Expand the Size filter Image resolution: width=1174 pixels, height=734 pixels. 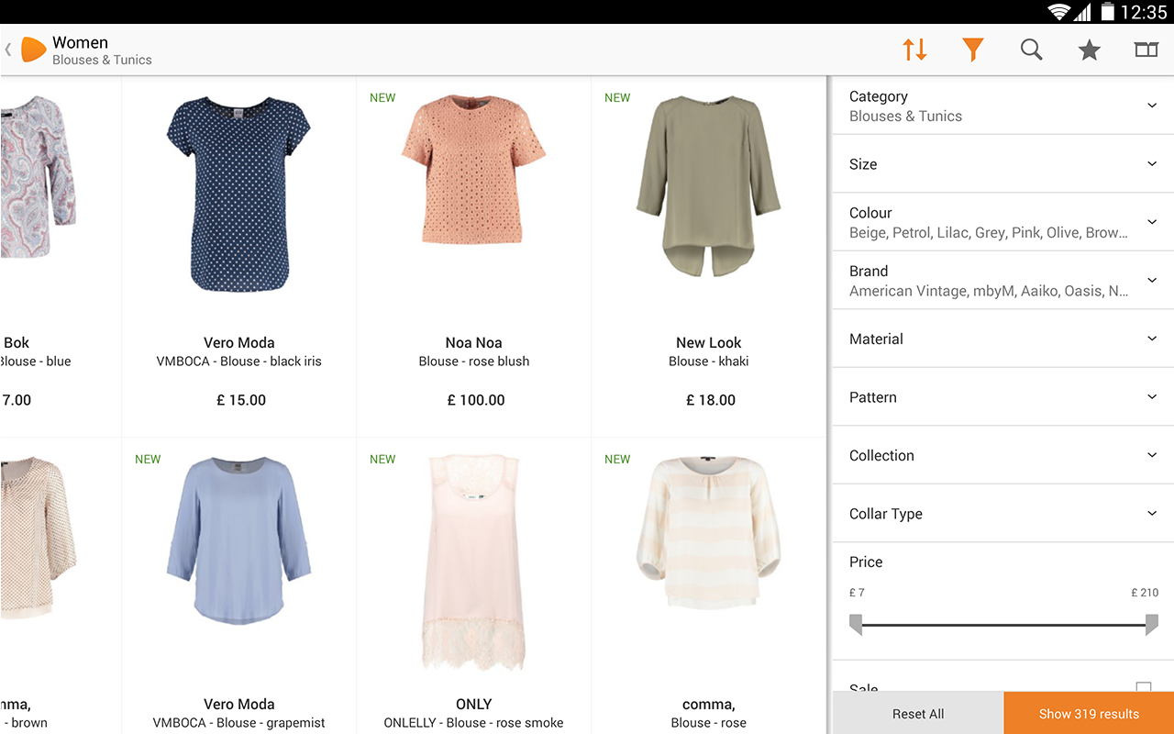pyautogui.click(x=1002, y=164)
